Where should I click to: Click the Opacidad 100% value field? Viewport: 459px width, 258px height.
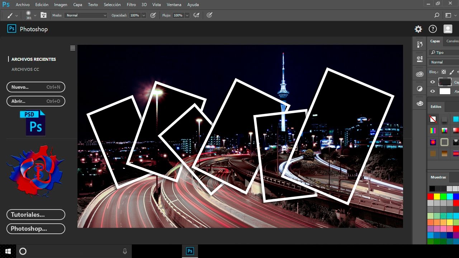click(x=134, y=15)
